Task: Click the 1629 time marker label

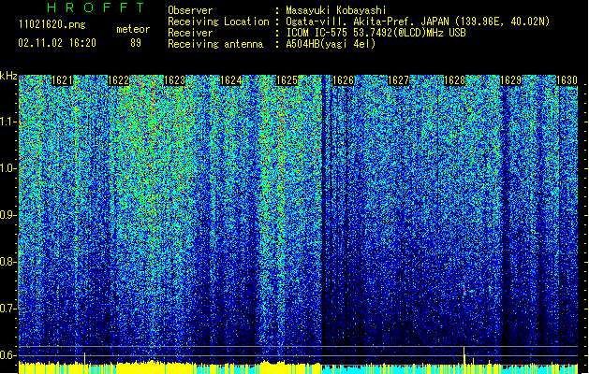Action: [x=511, y=80]
